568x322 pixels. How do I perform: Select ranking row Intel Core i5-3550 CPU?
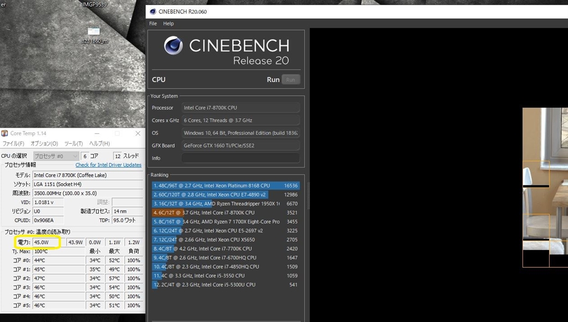pos(226,276)
